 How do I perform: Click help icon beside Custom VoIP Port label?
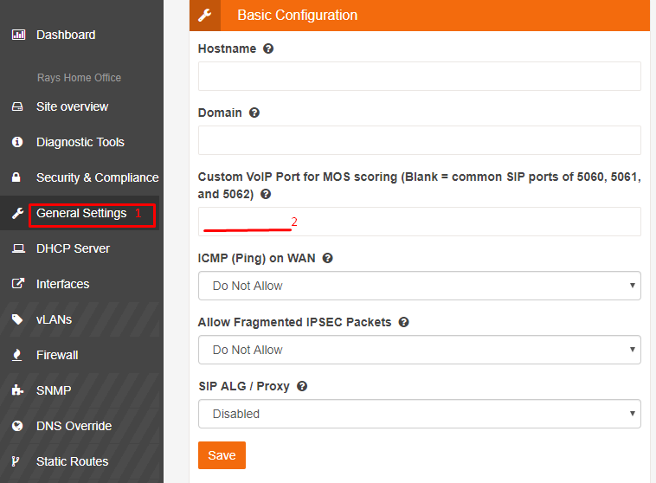pyautogui.click(x=266, y=194)
